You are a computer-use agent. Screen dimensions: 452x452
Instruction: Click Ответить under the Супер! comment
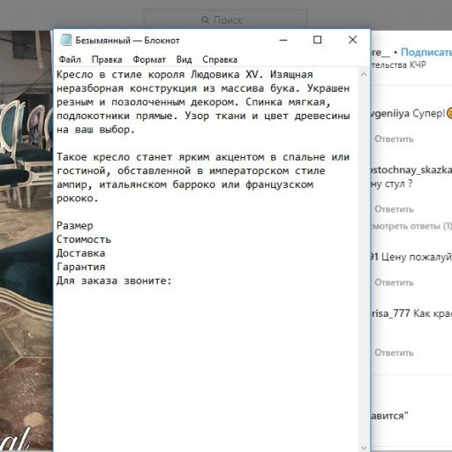[394, 139]
